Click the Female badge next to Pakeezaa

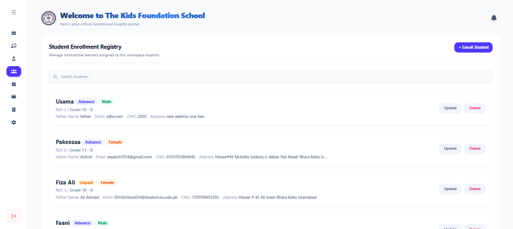click(x=115, y=142)
